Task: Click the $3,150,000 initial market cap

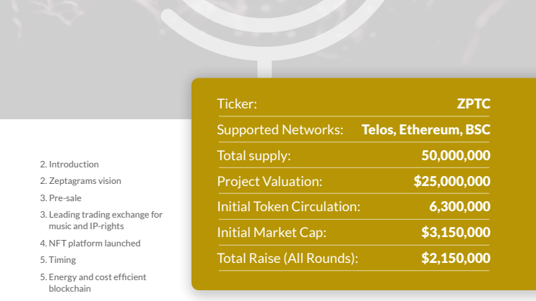Action: [456, 232]
